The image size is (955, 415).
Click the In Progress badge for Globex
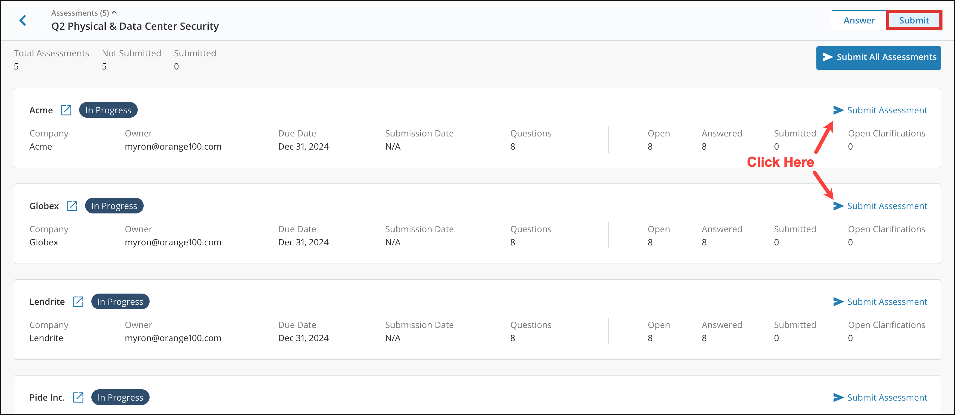[114, 205]
